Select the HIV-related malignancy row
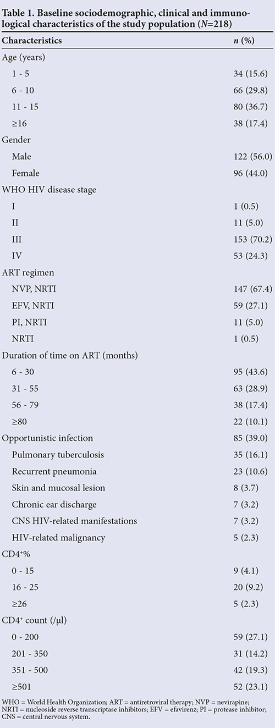 (137, 538)
